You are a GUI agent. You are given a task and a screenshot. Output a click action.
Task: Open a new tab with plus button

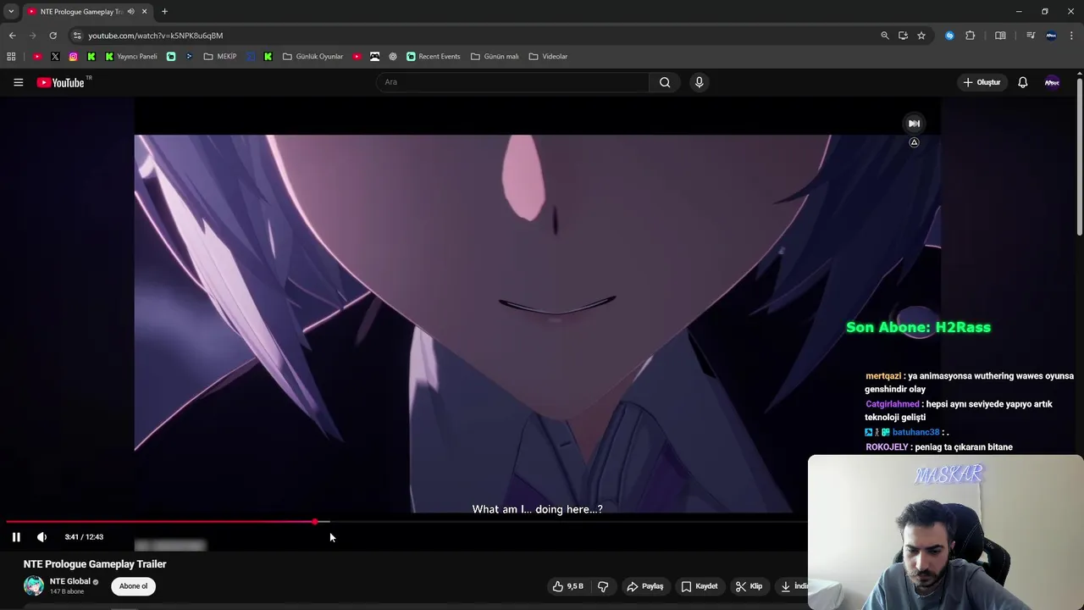click(164, 11)
